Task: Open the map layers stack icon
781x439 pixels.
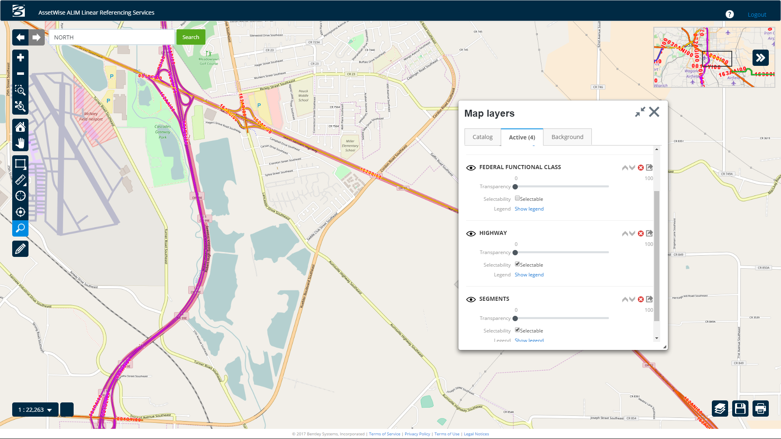Action: (720, 409)
